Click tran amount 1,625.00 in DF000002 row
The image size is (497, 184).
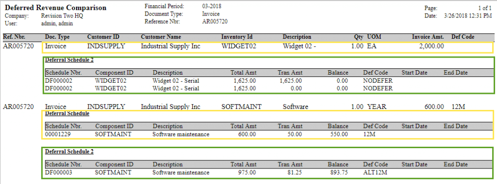click(x=291, y=80)
